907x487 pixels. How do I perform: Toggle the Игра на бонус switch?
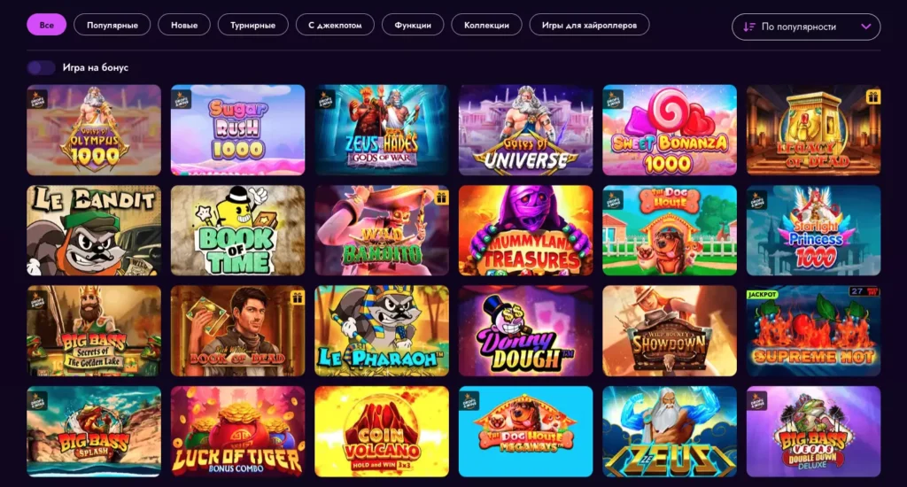point(41,67)
